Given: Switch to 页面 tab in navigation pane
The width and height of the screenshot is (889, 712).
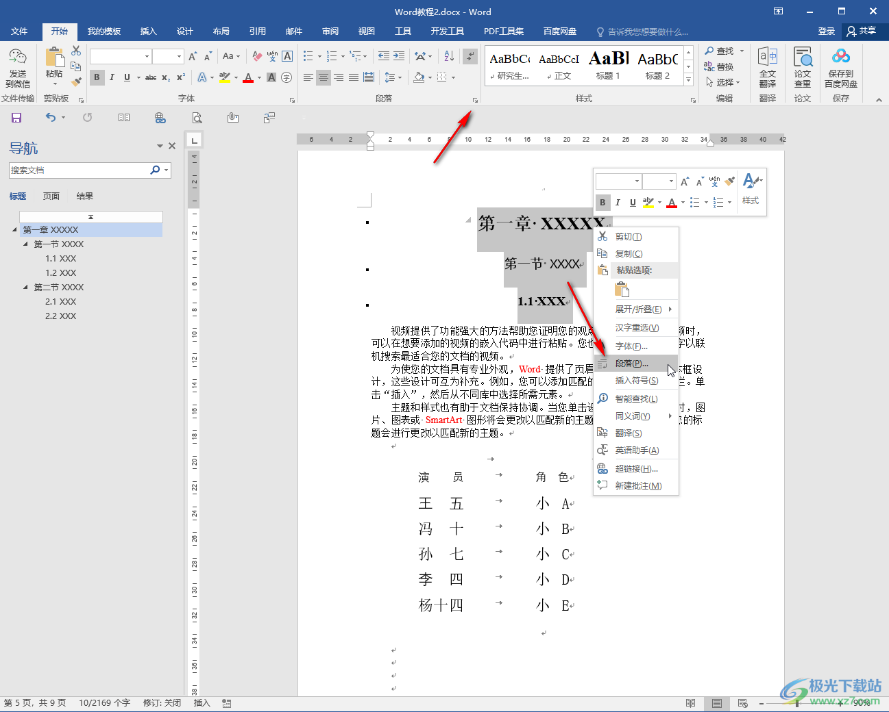Looking at the screenshot, I should point(51,196).
